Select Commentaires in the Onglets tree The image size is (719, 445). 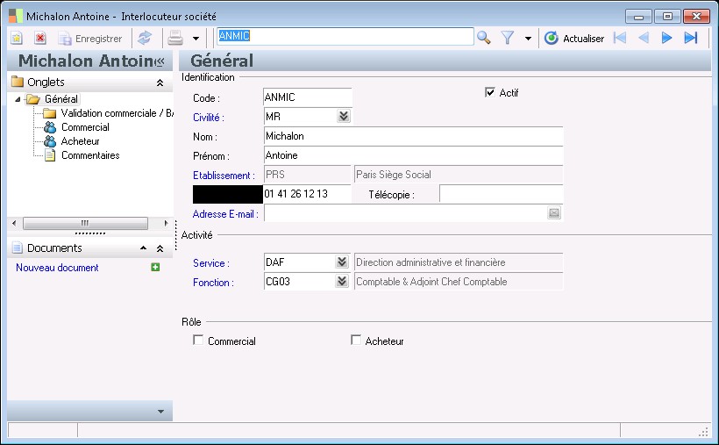(x=90, y=155)
